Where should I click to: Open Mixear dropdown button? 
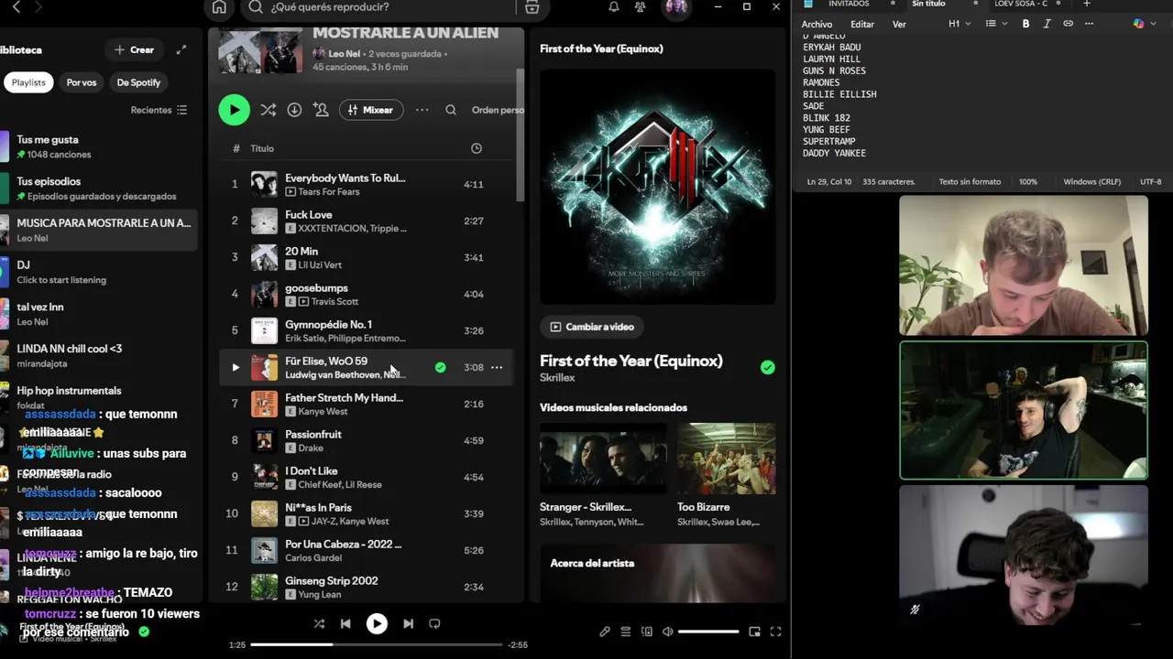(x=371, y=110)
